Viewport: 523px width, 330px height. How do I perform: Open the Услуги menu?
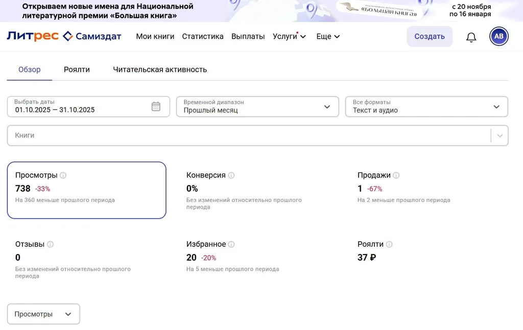coord(289,37)
